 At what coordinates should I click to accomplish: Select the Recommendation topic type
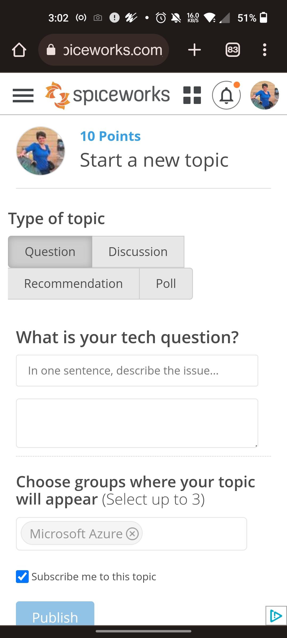(74, 284)
